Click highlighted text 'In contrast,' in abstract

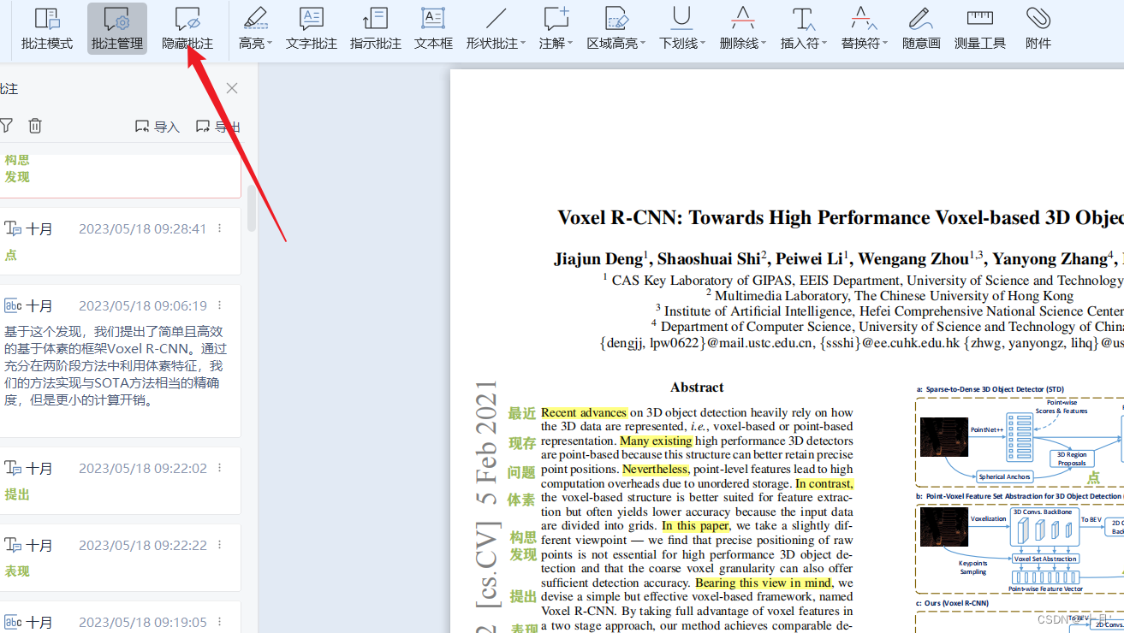(824, 483)
